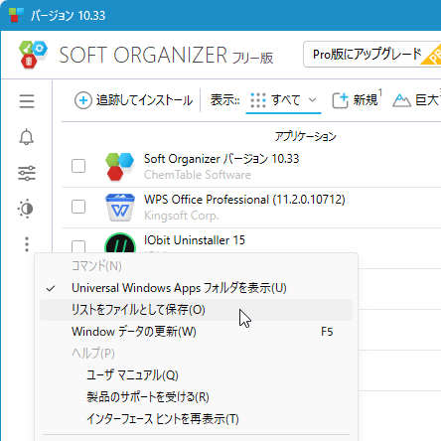The height and width of the screenshot is (441, 441).
Task: Open the hamburger menu in the sidebar
Action: (27, 101)
